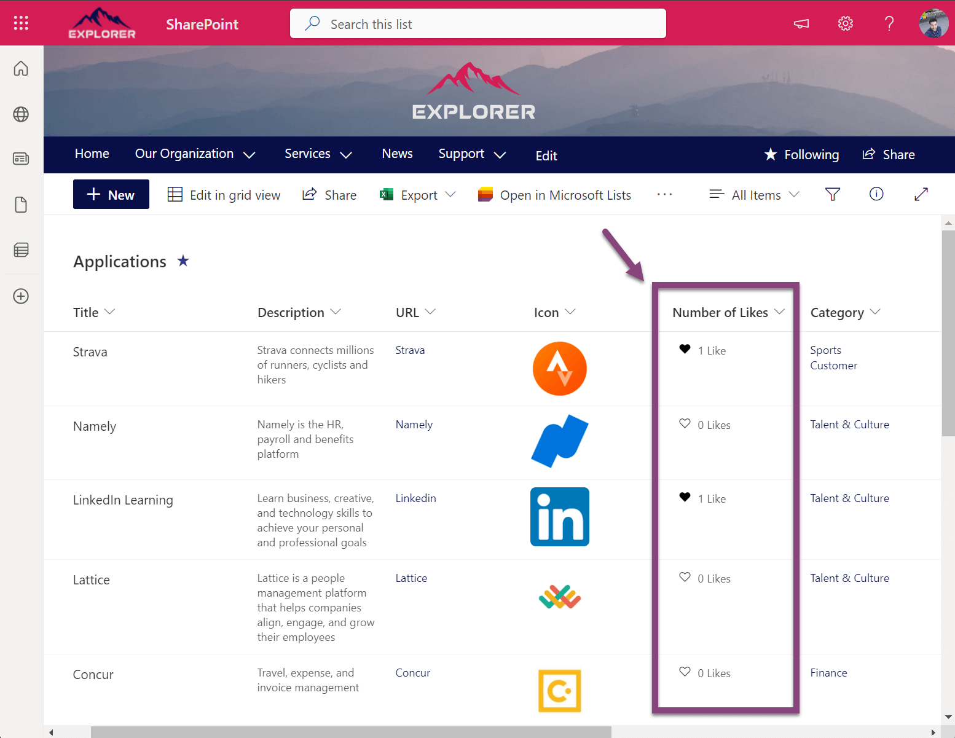Open the app launcher waffle icon
Screen dimensions: 955x738
pyautogui.click(x=21, y=23)
